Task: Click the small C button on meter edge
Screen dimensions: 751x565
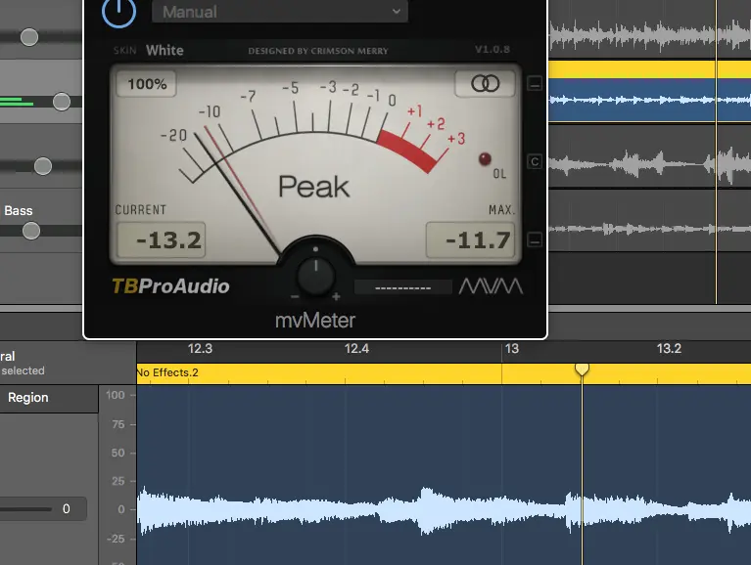Action: pos(535,161)
